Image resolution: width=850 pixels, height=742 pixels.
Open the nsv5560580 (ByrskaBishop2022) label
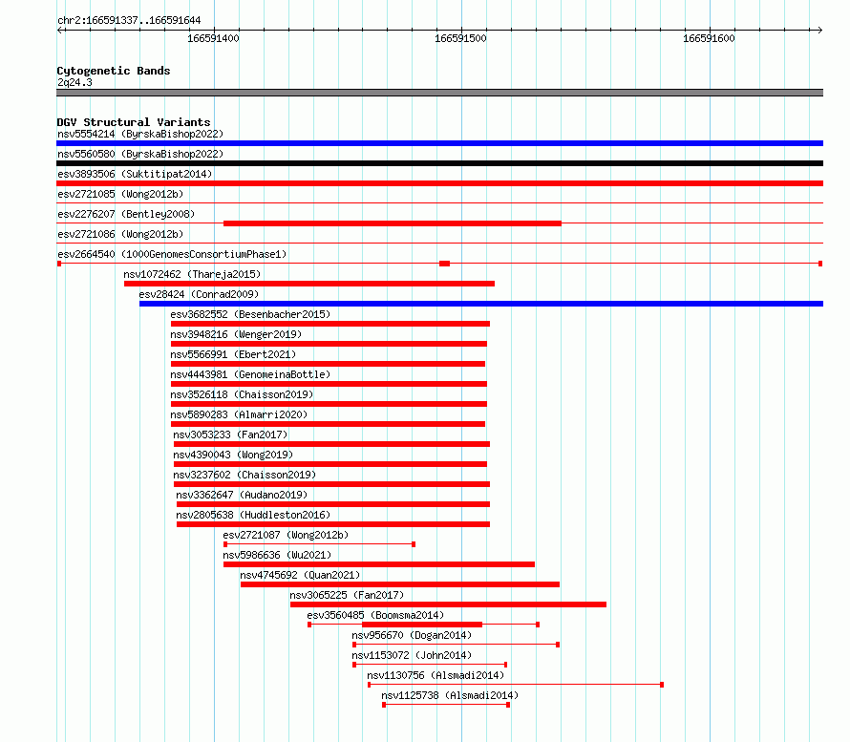(140, 154)
